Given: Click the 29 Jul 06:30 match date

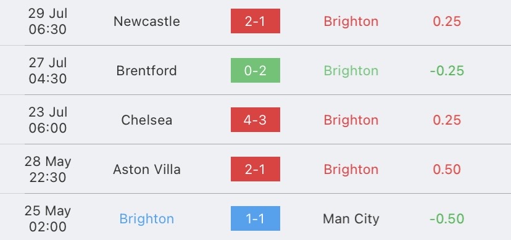Looking at the screenshot, I should [x=48, y=22].
